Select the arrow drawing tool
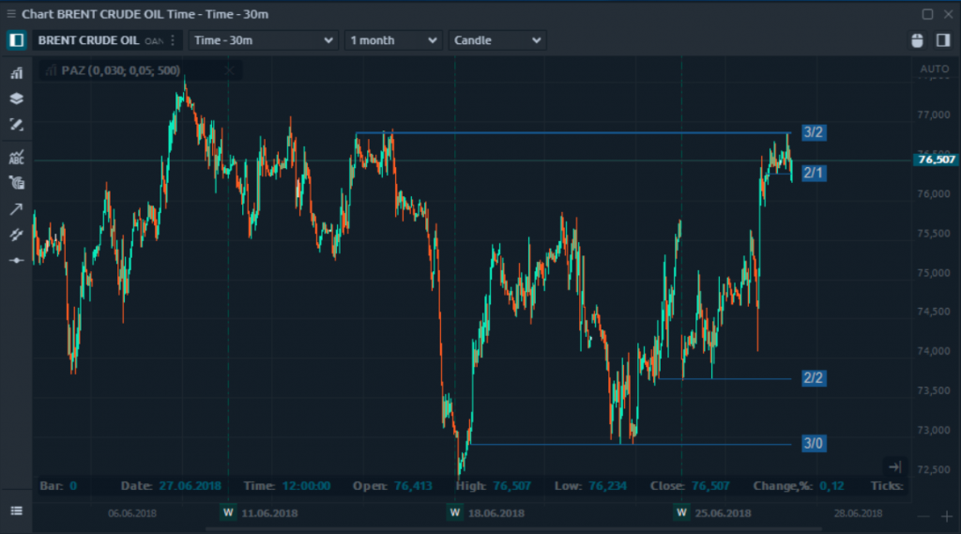961x534 pixels. 16,208
